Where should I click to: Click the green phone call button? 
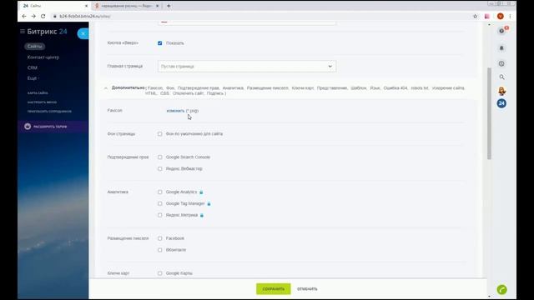pos(501,290)
